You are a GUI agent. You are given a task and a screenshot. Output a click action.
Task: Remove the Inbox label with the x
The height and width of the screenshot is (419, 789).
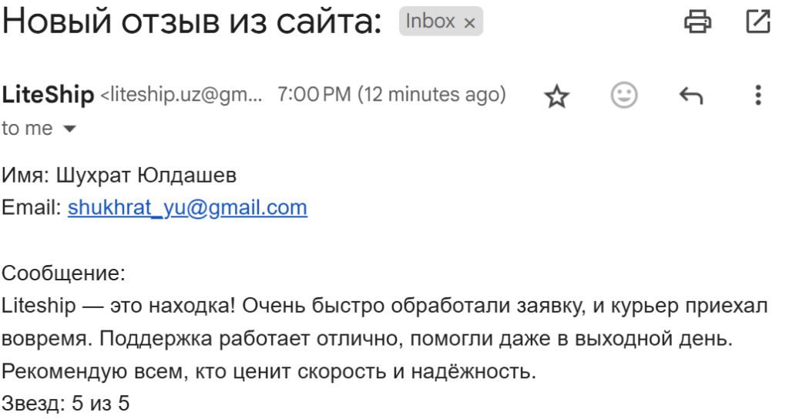pyautogui.click(x=469, y=22)
